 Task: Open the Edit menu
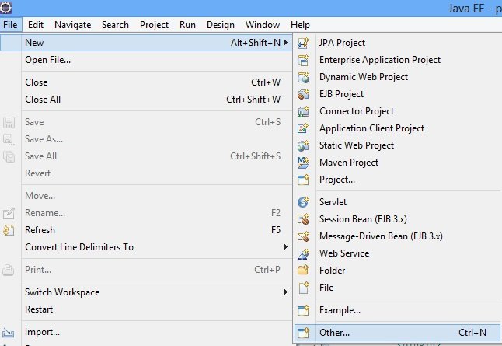(x=36, y=25)
